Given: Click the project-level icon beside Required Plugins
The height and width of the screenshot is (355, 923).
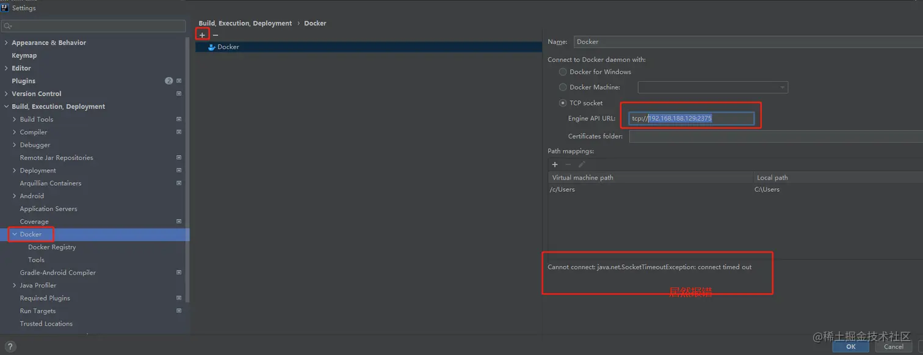Looking at the screenshot, I should click(x=179, y=298).
